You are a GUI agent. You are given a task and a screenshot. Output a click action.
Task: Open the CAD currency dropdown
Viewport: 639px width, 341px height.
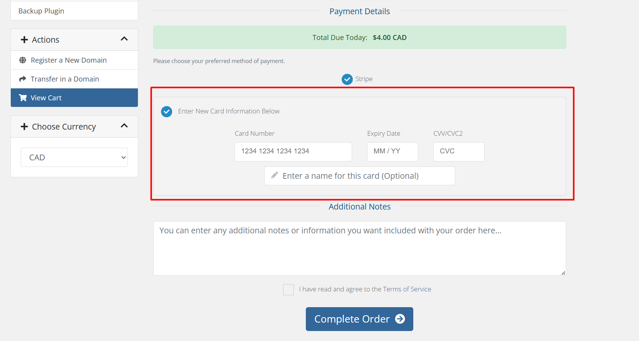click(x=74, y=157)
